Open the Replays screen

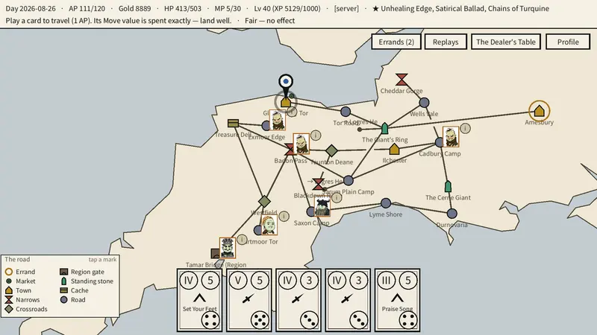(446, 42)
